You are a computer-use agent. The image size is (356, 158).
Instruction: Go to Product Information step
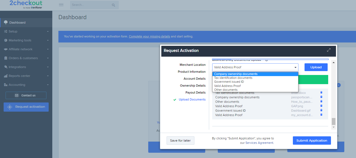tap(192, 72)
